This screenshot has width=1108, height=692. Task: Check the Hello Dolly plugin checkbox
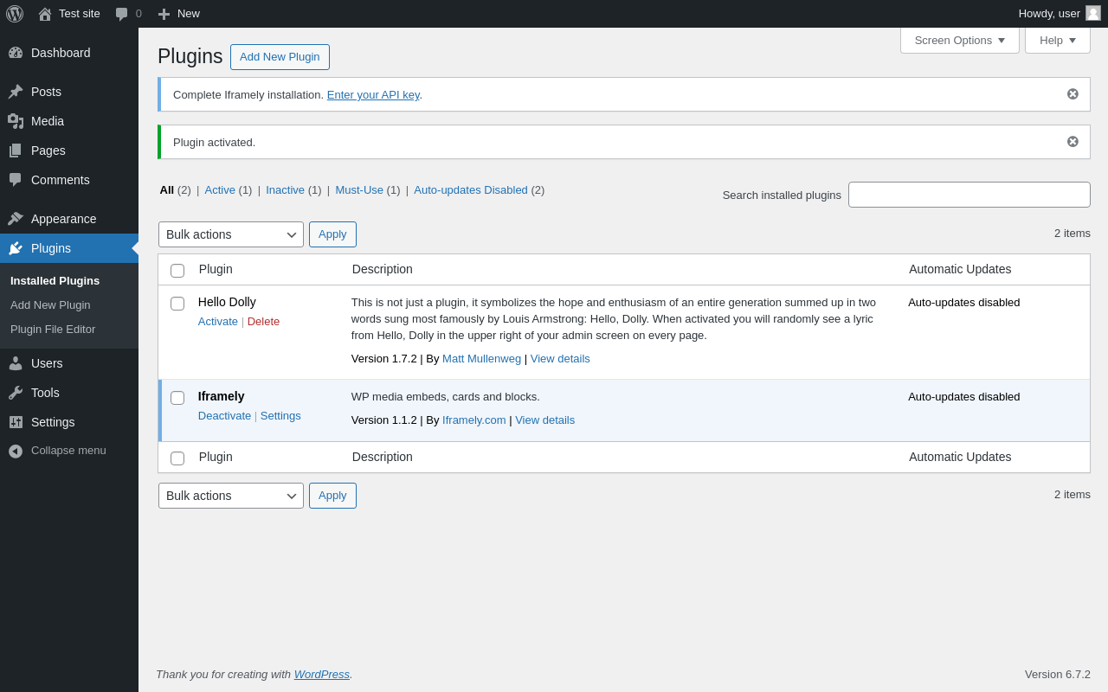[177, 304]
